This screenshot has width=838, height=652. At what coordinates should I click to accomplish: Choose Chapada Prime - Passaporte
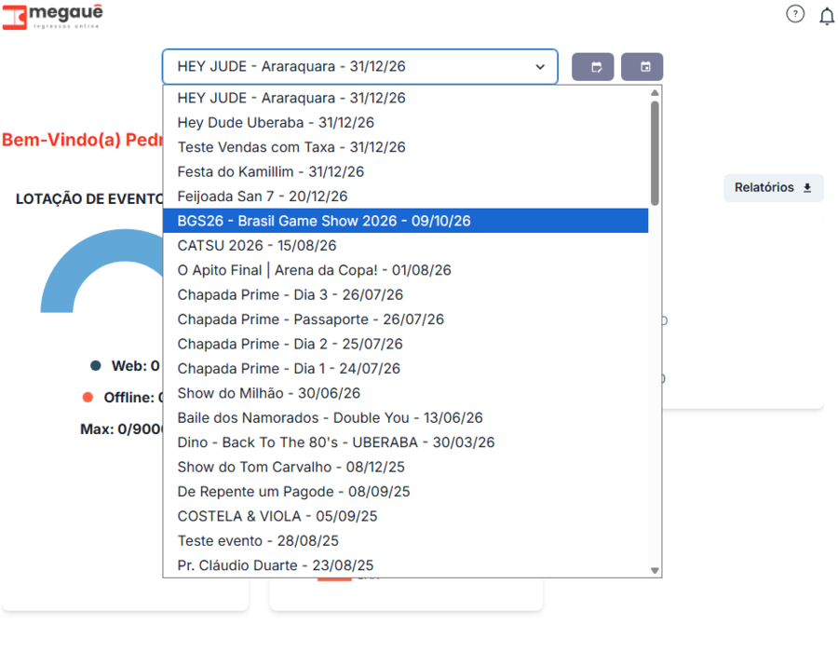(406, 319)
